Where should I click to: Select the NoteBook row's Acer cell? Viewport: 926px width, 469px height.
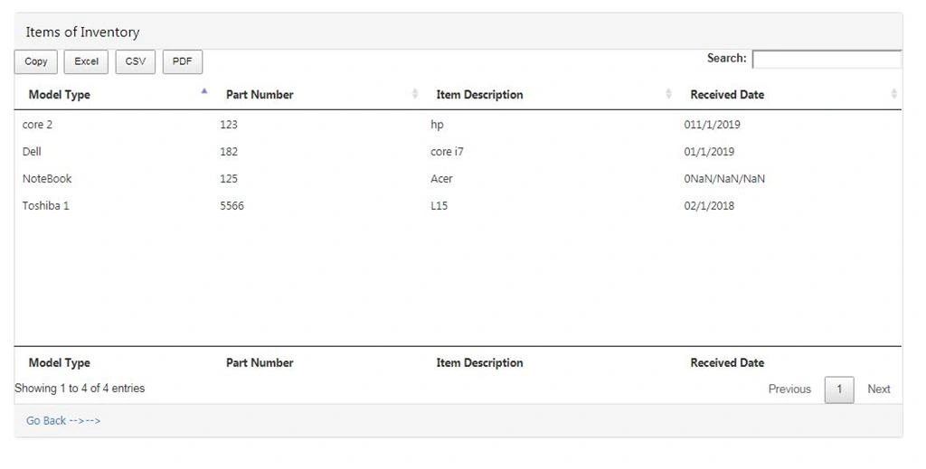(441, 179)
